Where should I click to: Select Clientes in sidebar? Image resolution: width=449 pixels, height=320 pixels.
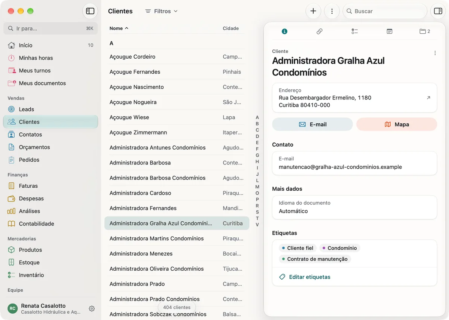[51, 122]
